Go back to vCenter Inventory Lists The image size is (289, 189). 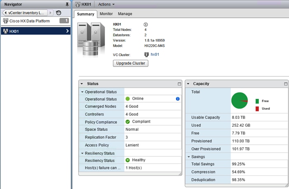24,13
